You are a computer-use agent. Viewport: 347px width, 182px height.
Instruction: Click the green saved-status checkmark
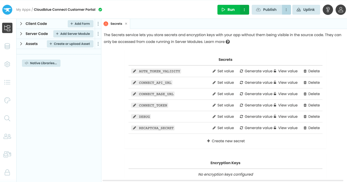click(x=100, y=10)
